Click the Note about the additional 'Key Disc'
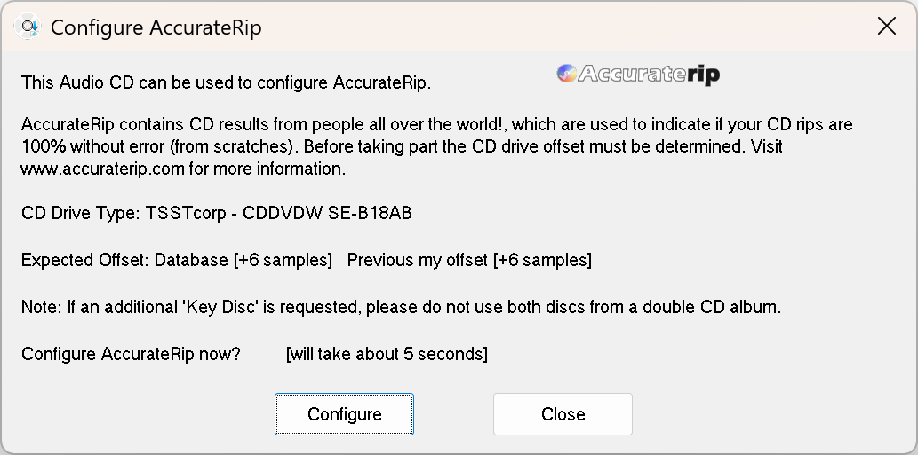Viewport: 918px width, 455px height. 400,308
